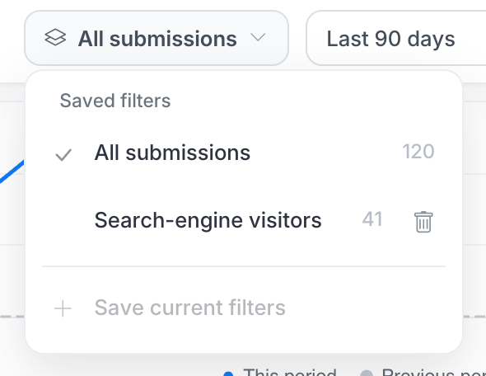The image size is (486, 376).
Task: Click the plus icon beside Save current filters
Action: pos(63,308)
